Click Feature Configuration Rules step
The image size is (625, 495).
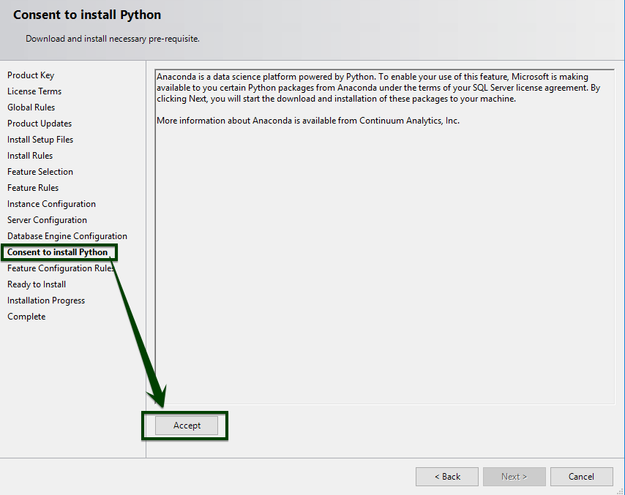[60, 268]
